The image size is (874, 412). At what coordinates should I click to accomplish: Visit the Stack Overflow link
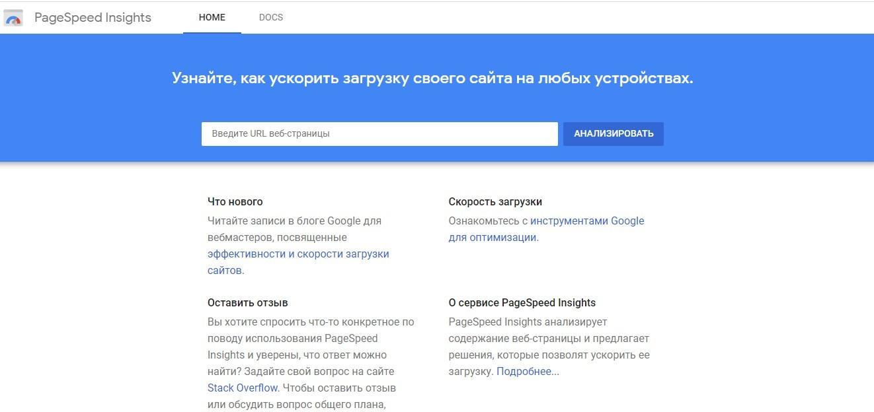pyautogui.click(x=243, y=388)
